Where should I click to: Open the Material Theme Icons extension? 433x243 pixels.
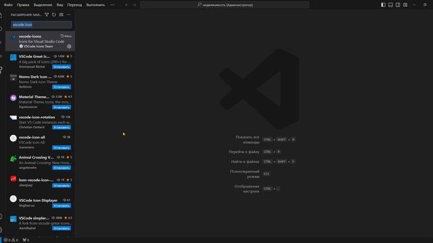click(x=40, y=102)
